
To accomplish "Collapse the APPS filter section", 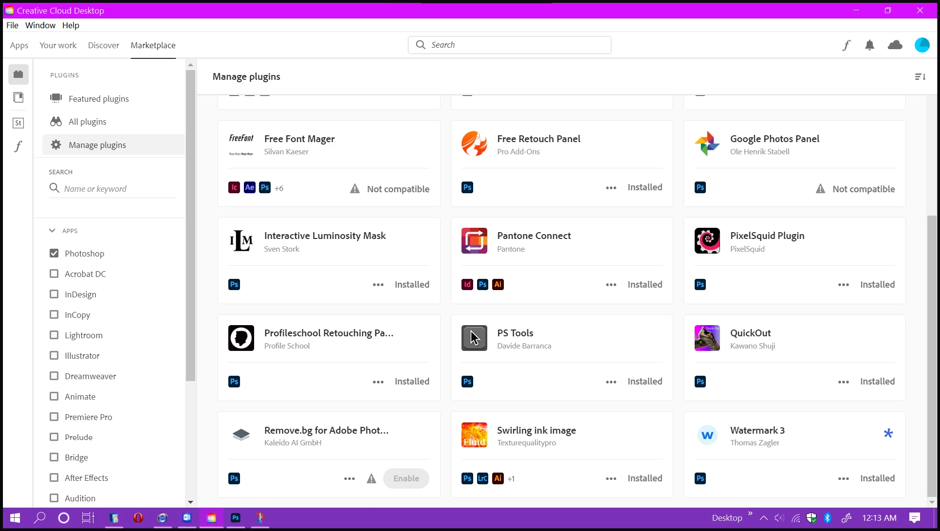I will [52, 231].
